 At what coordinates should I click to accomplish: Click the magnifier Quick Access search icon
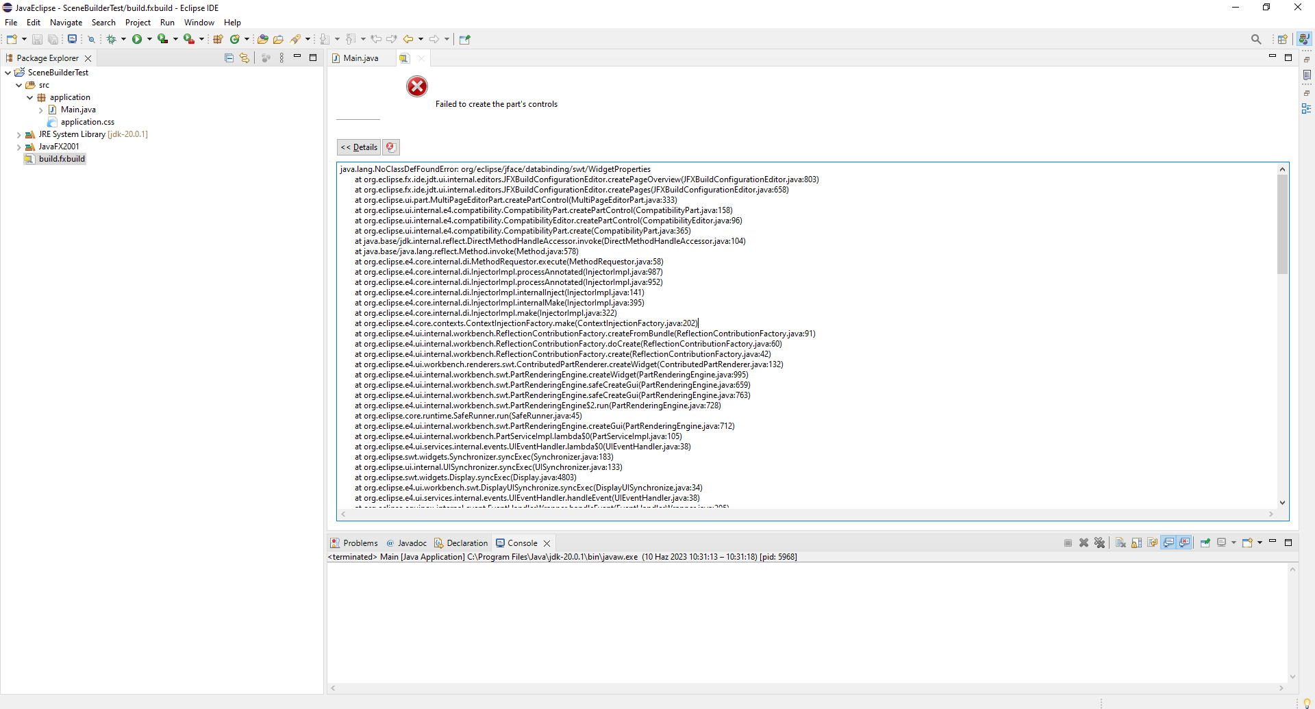(x=1256, y=39)
